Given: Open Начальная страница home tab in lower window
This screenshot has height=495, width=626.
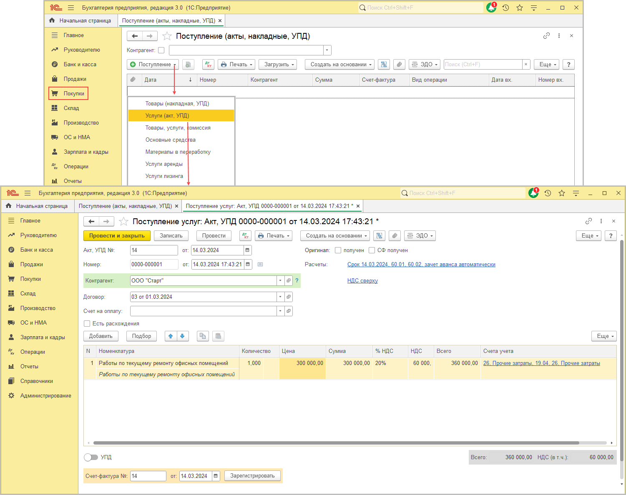Looking at the screenshot, I should pyautogui.click(x=37, y=206).
